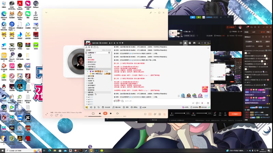Collapse the green-marked active channel in YY list

[x=87, y=69]
